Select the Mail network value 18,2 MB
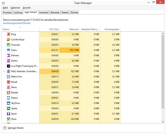Screen dimensions: 166x134 75,71
